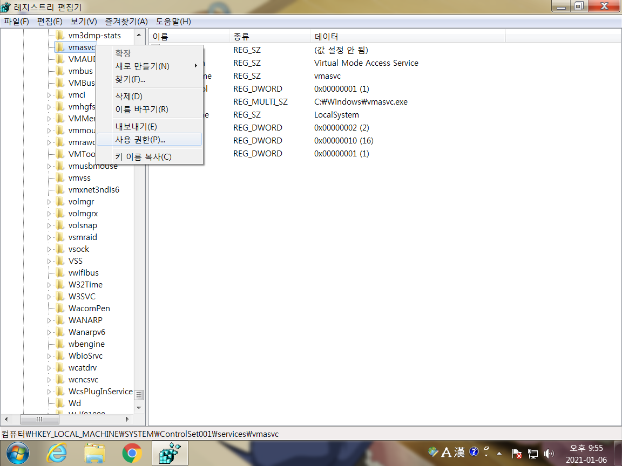Click the 漢 Hanja conversion icon
Viewport: 622px width, 466px height.
[459, 452]
